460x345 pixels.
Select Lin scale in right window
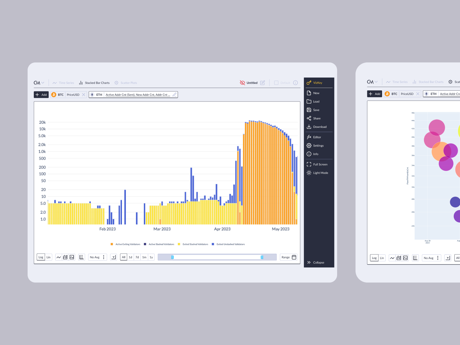(x=382, y=258)
